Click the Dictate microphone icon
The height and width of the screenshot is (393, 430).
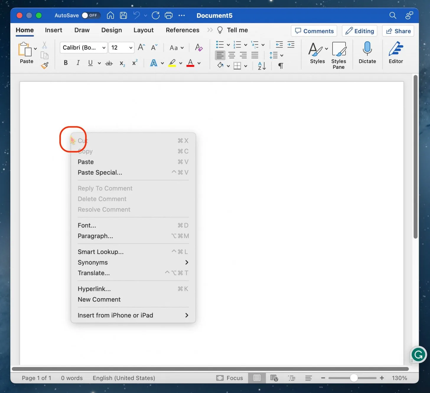point(367,49)
